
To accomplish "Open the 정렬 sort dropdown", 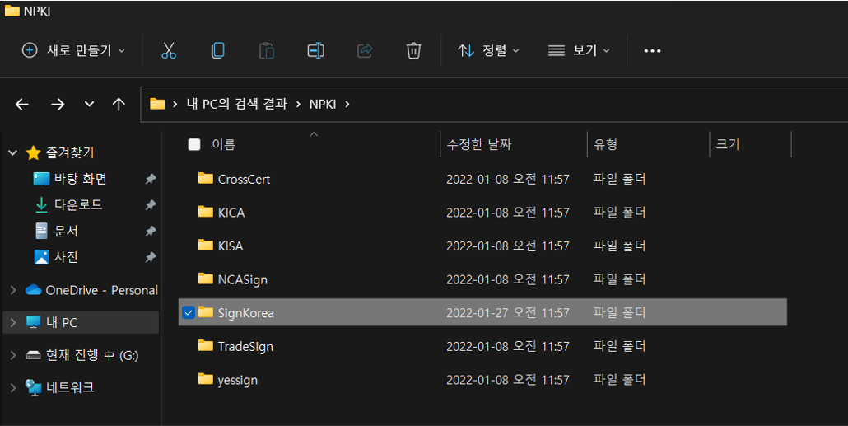I will 488,51.
